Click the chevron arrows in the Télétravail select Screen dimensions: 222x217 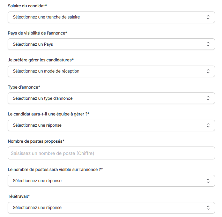208,208
